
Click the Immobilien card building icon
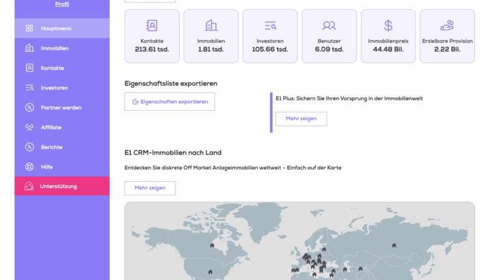pyautogui.click(x=211, y=26)
